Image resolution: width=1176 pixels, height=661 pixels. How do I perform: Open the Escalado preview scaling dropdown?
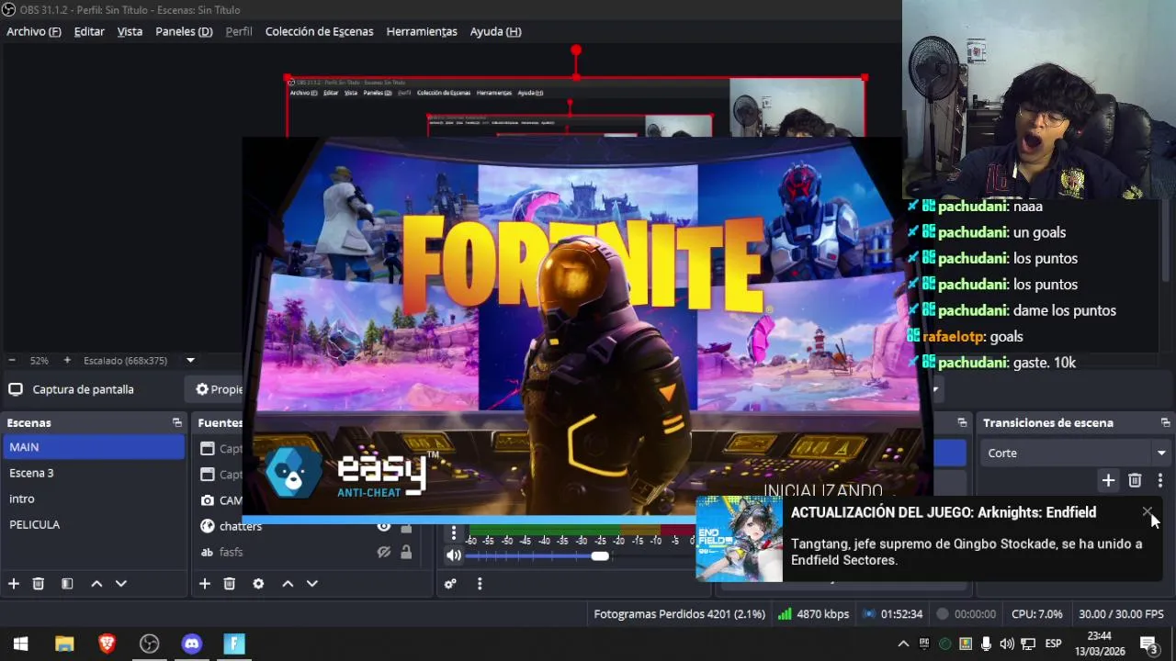pos(190,361)
